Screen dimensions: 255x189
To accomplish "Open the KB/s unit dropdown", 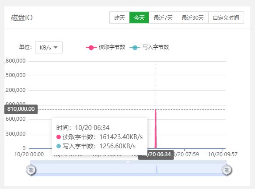I will (x=49, y=48).
